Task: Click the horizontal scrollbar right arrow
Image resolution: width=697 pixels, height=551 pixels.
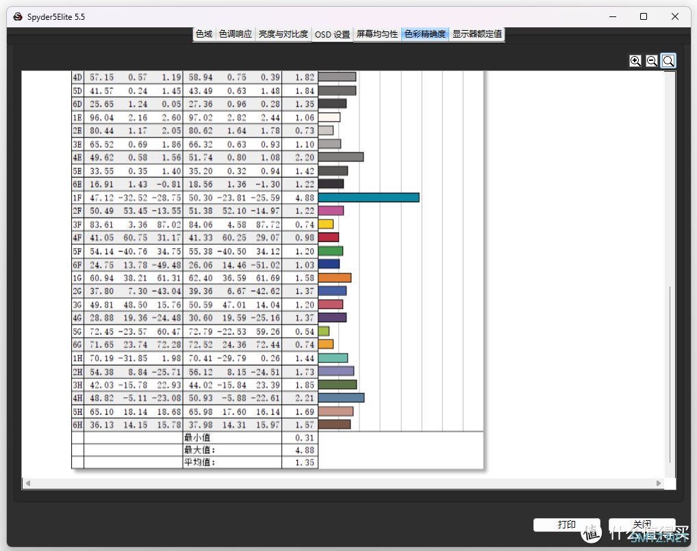Action: click(x=659, y=483)
